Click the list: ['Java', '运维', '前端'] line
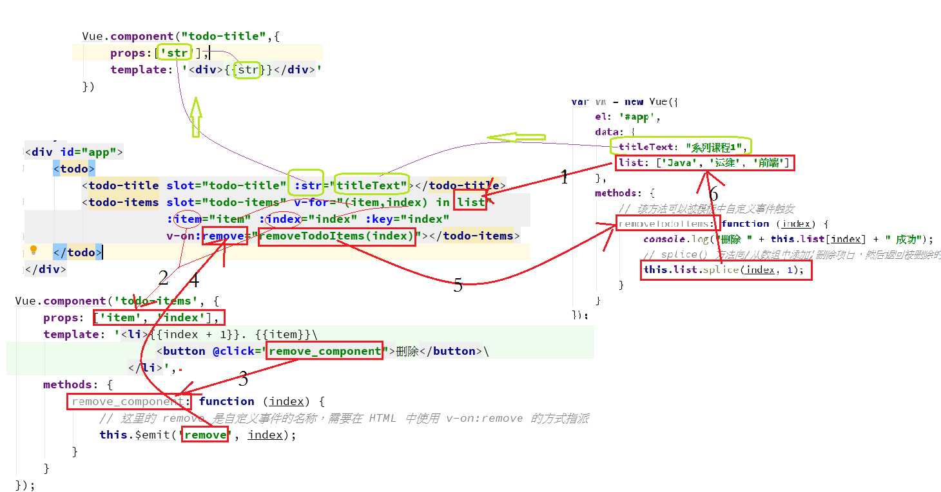Viewport: 941px width, 492px height. point(704,162)
